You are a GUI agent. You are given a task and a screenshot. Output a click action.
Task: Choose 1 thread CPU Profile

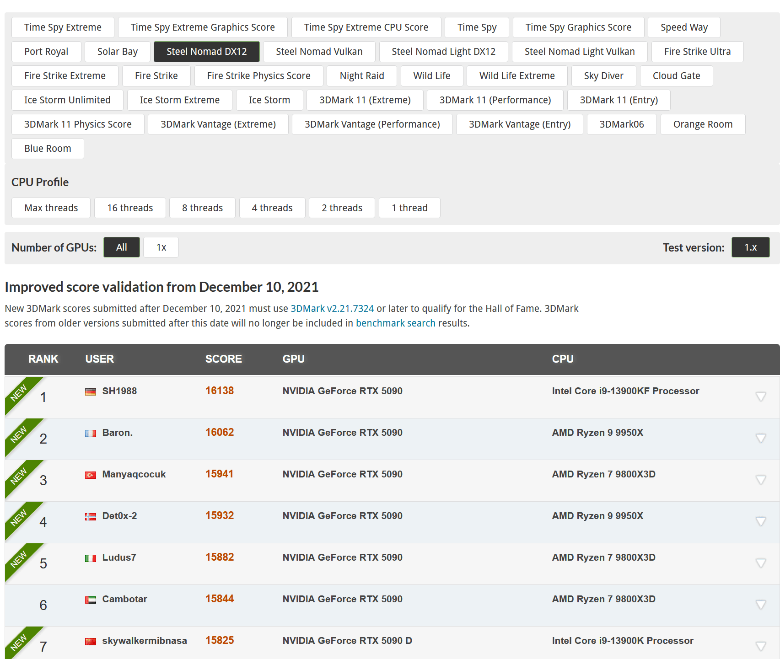(x=410, y=208)
